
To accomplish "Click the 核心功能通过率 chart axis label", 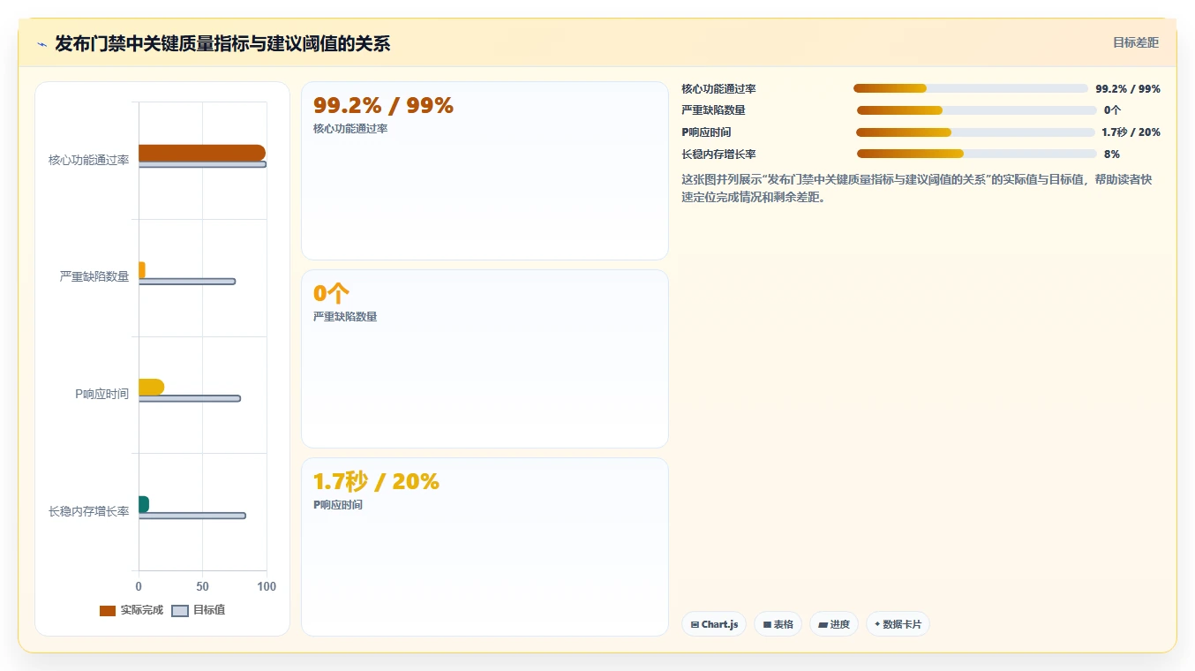I will pyautogui.click(x=88, y=160).
